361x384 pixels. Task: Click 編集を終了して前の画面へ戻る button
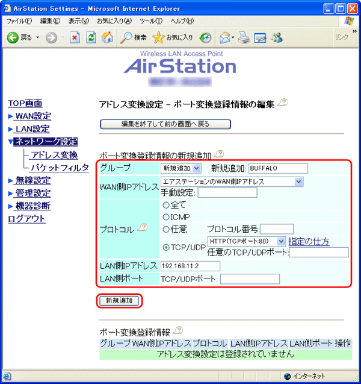(x=165, y=124)
